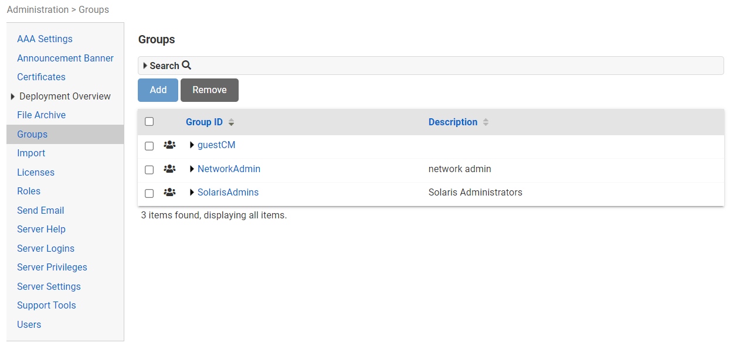Image resolution: width=730 pixels, height=346 pixels.
Task: Click the magnifying glass search icon
Action: [x=186, y=66]
